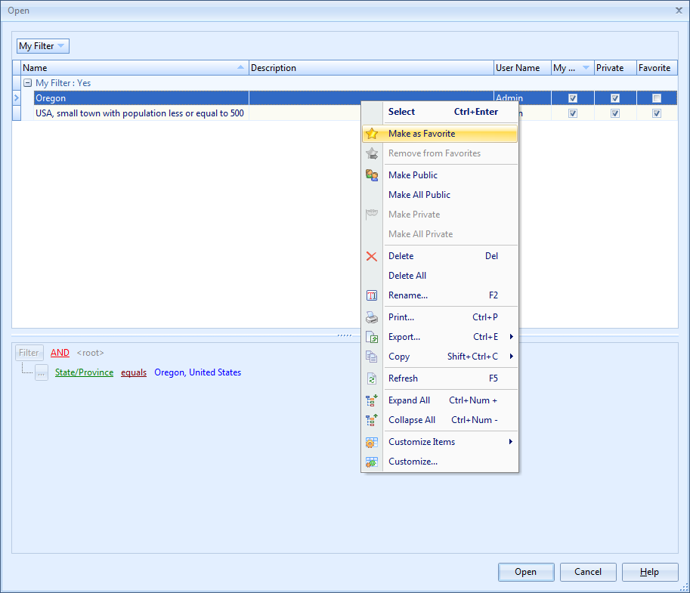Click the AND operator link
The image size is (690, 593).
click(x=60, y=353)
